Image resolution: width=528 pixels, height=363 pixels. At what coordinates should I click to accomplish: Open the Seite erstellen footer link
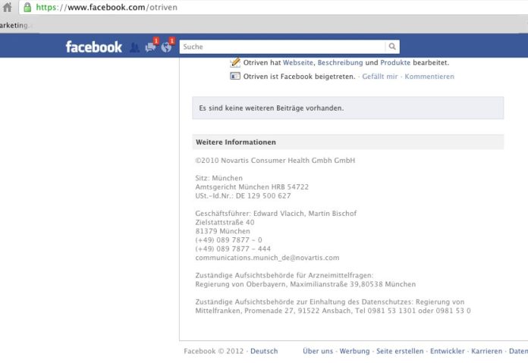coord(400,351)
